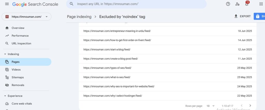The height and width of the screenshot is (110, 265).
Task: Click the search magnifier in the URL inspection bar
Action: [71, 4]
